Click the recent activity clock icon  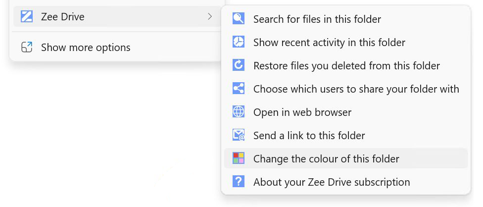coord(239,43)
